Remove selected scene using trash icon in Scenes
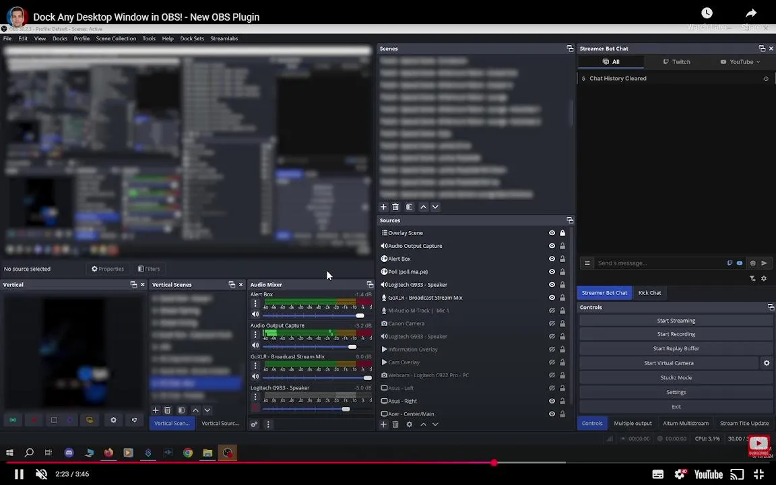Screen dimensions: 776x485 click(x=395, y=207)
